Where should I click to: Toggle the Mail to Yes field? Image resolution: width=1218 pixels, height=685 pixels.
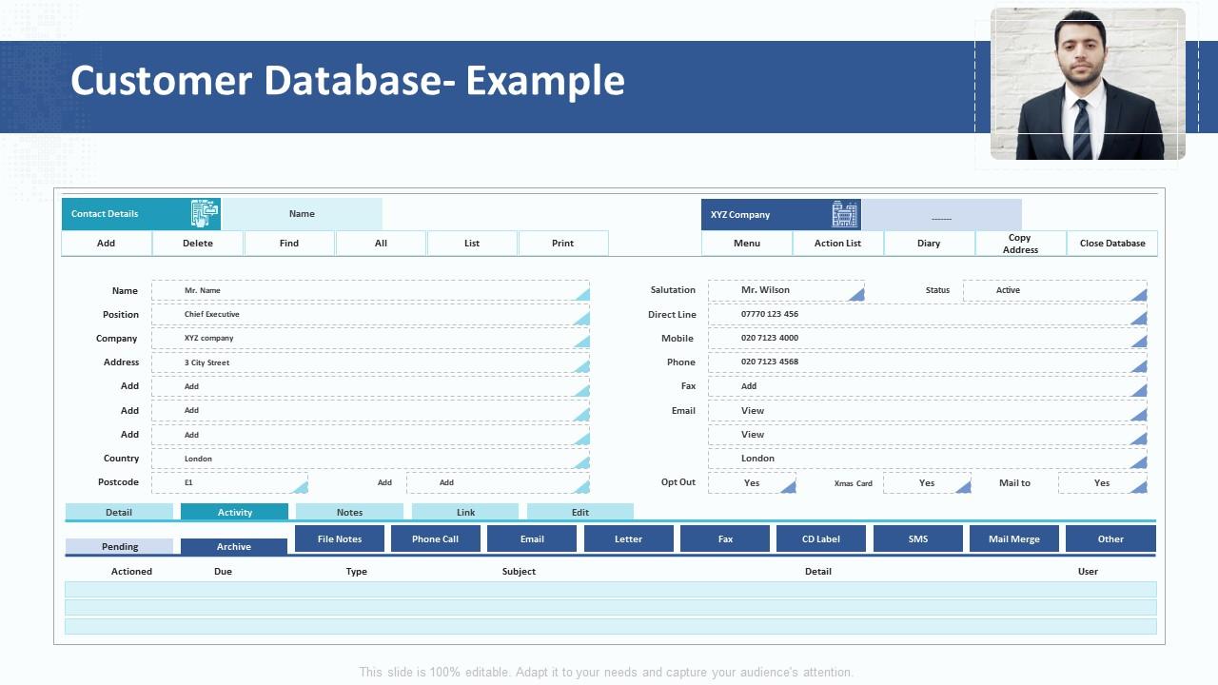1102,483
